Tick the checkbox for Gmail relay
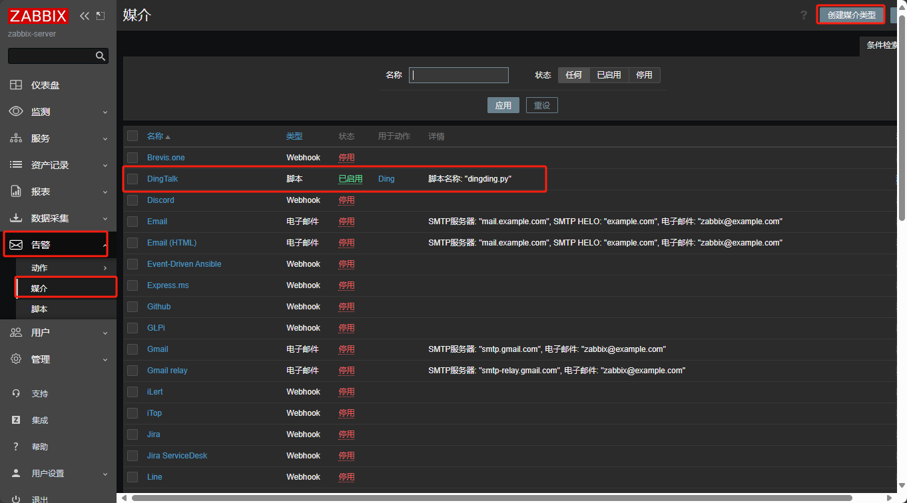Image resolution: width=907 pixels, height=503 pixels. coord(133,371)
